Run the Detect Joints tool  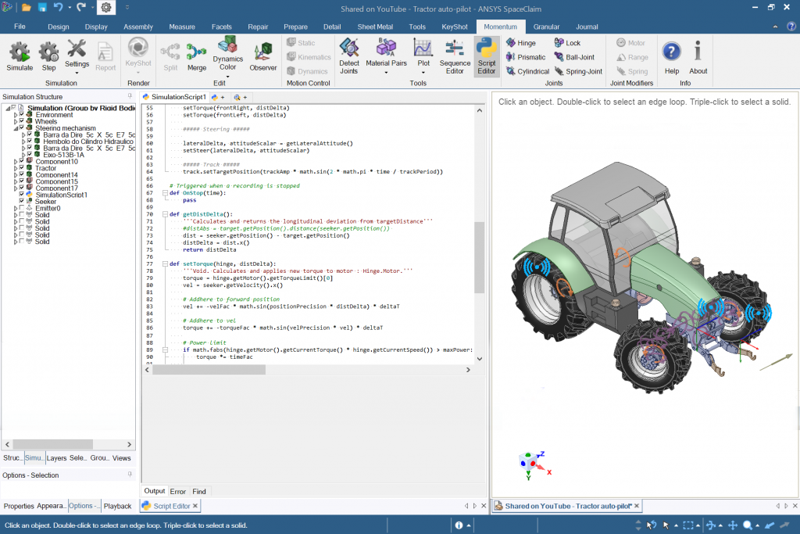349,56
